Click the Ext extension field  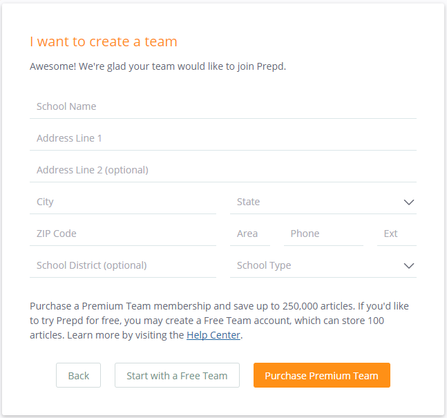click(x=397, y=234)
